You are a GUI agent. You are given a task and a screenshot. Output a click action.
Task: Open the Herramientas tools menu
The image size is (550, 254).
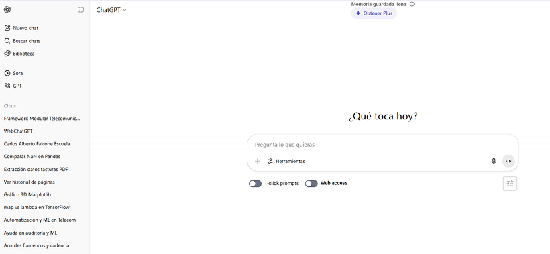pos(286,161)
